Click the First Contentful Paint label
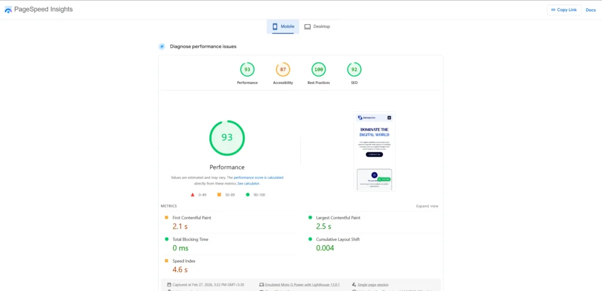Image resolution: width=602 pixels, height=291 pixels. click(192, 218)
